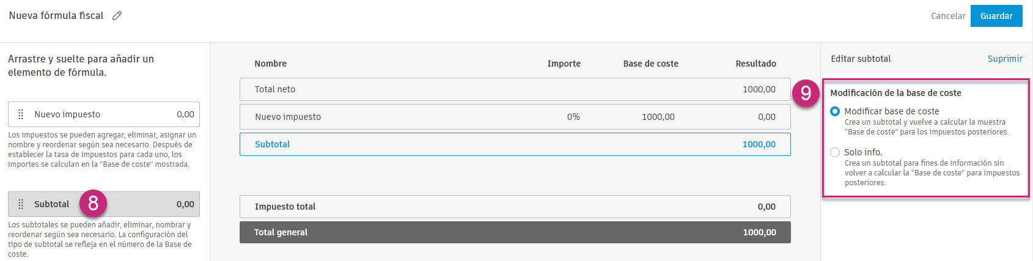1033x261 pixels.
Task: Click the Impuesto total row
Action: tap(515, 207)
